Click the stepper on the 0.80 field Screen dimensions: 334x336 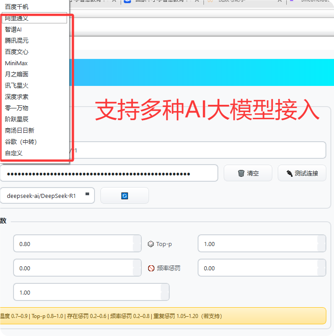(136, 244)
